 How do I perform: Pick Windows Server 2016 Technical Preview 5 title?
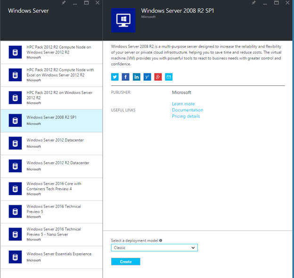pyautogui.click(x=54, y=209)
